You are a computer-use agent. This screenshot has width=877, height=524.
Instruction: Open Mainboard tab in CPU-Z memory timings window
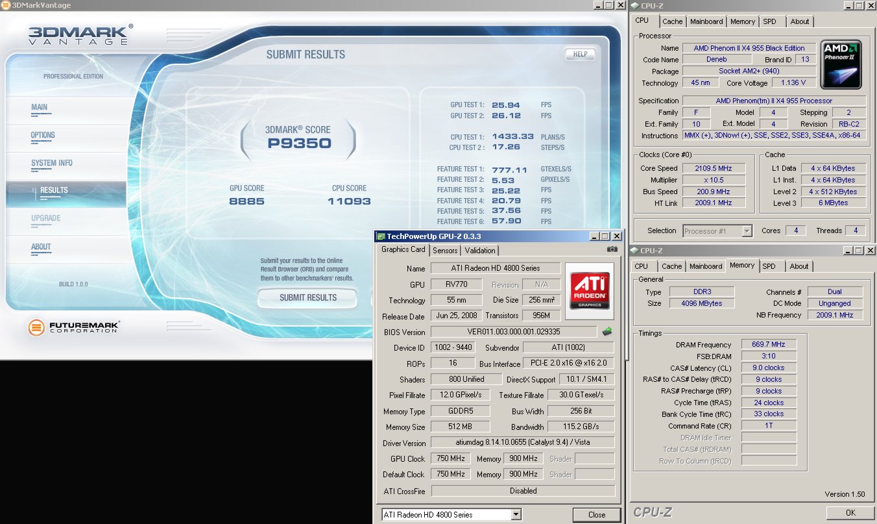point(706,266)
